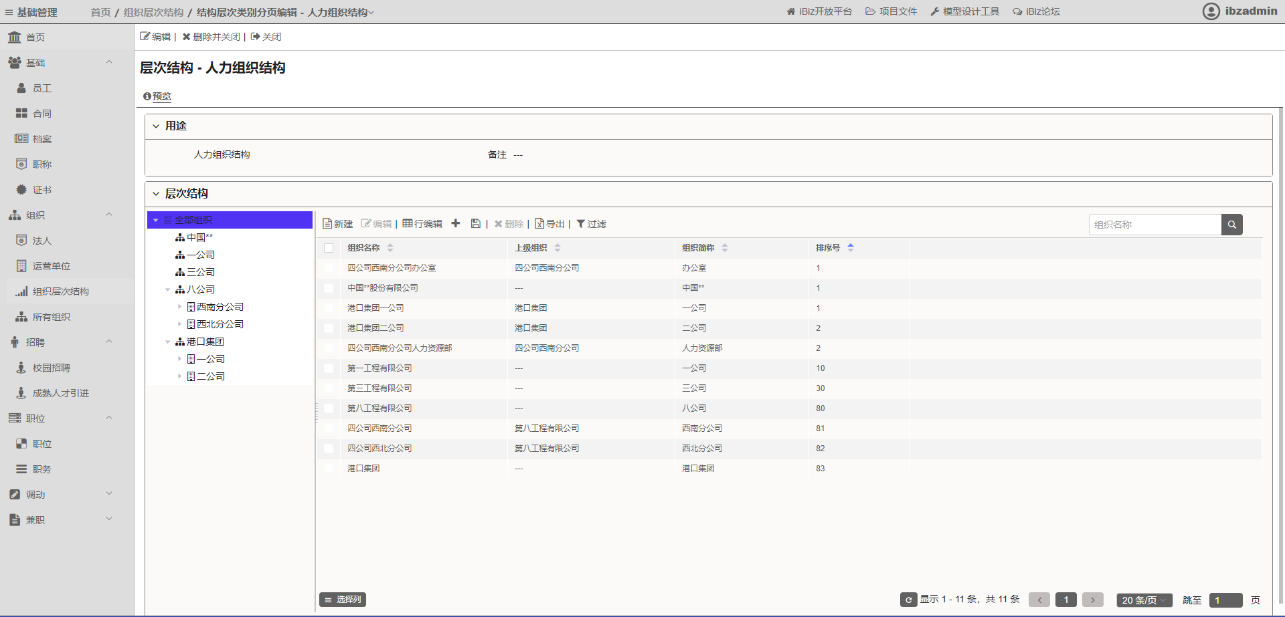Click 关闭 in the top toolbar

coord(266,37)
